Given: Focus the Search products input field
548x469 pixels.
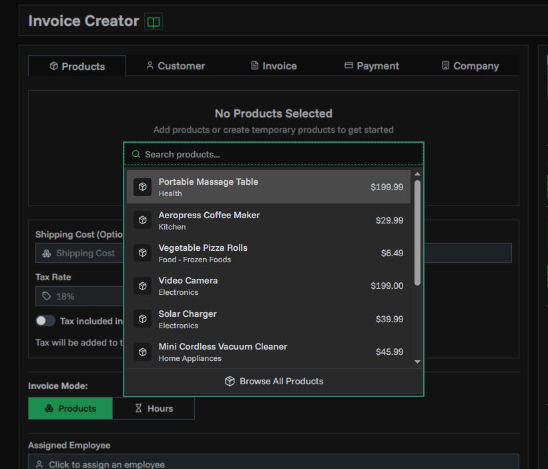Looking at the screenshot, I should [x=280, y=154].
